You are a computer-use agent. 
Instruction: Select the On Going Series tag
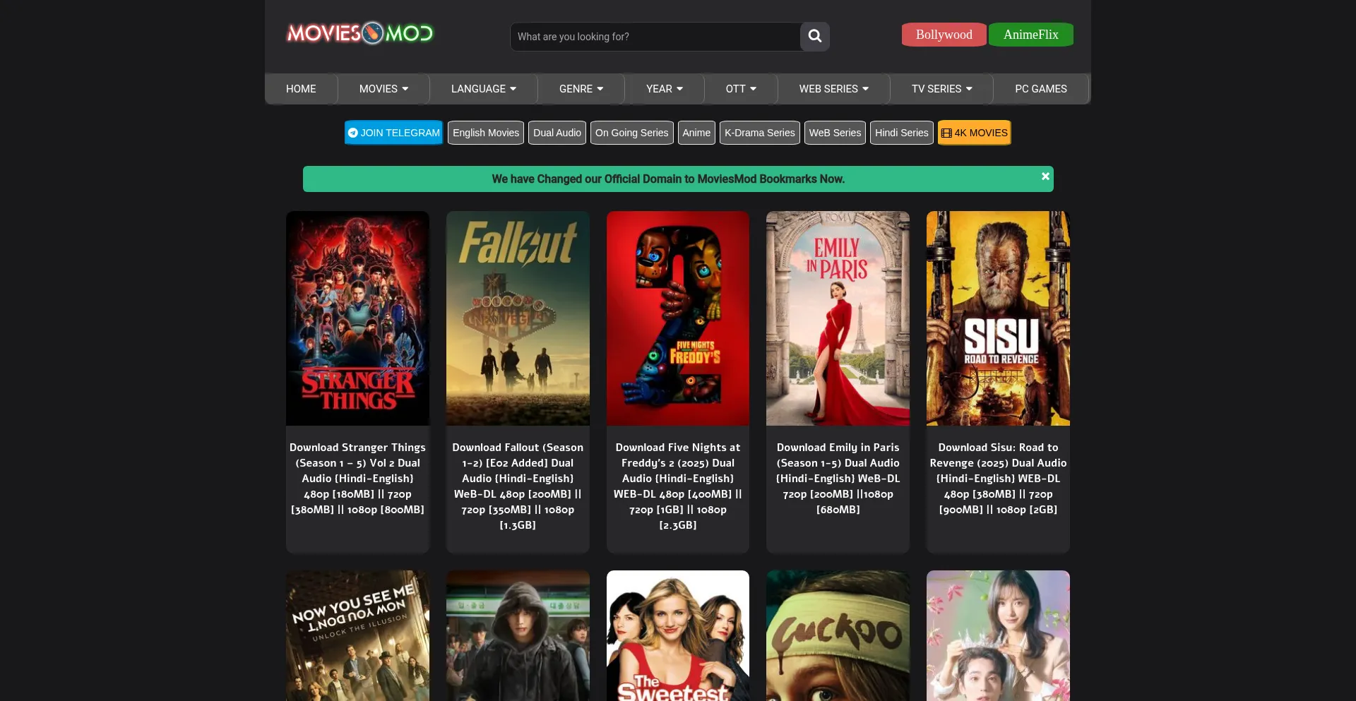(x=632, y=133)
